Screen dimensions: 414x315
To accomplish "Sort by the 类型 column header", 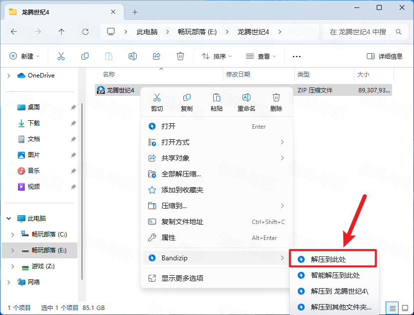I will tap(324, 74).
